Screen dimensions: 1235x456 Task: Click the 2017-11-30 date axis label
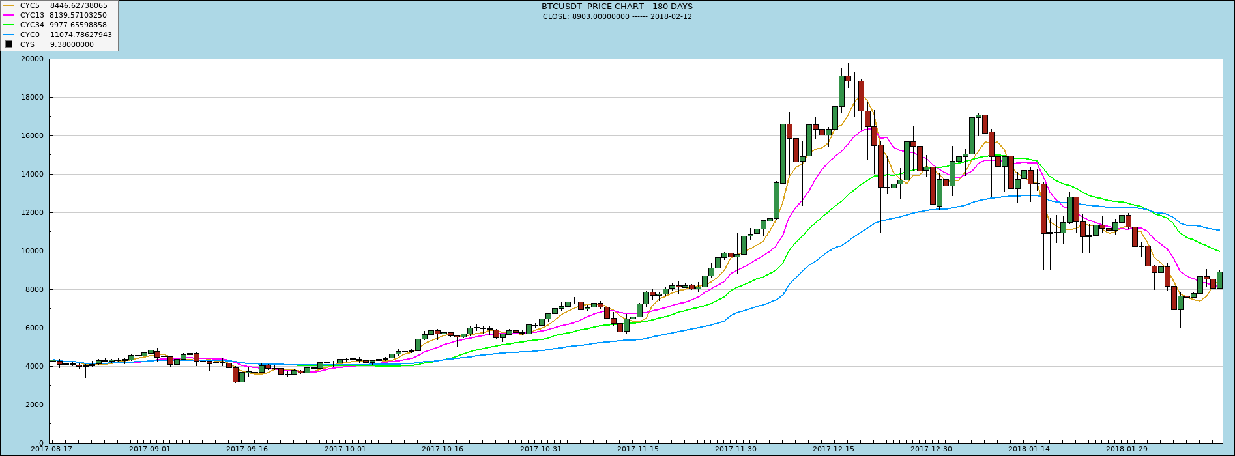tap(736, 449)
